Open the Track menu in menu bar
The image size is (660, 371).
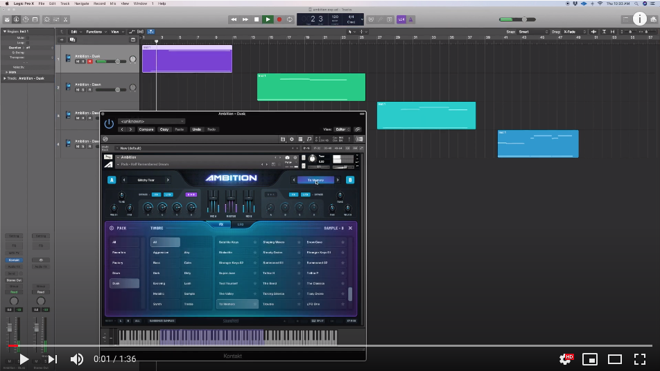[x=65, y=3]
